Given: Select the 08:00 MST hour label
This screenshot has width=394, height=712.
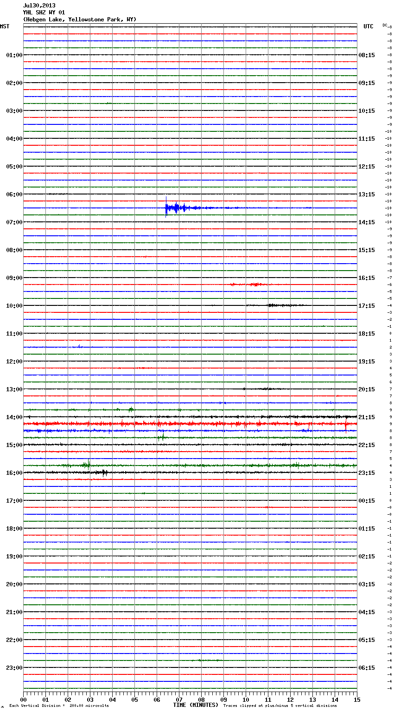Looking at the screenshot, I should (x=14, y=250).
